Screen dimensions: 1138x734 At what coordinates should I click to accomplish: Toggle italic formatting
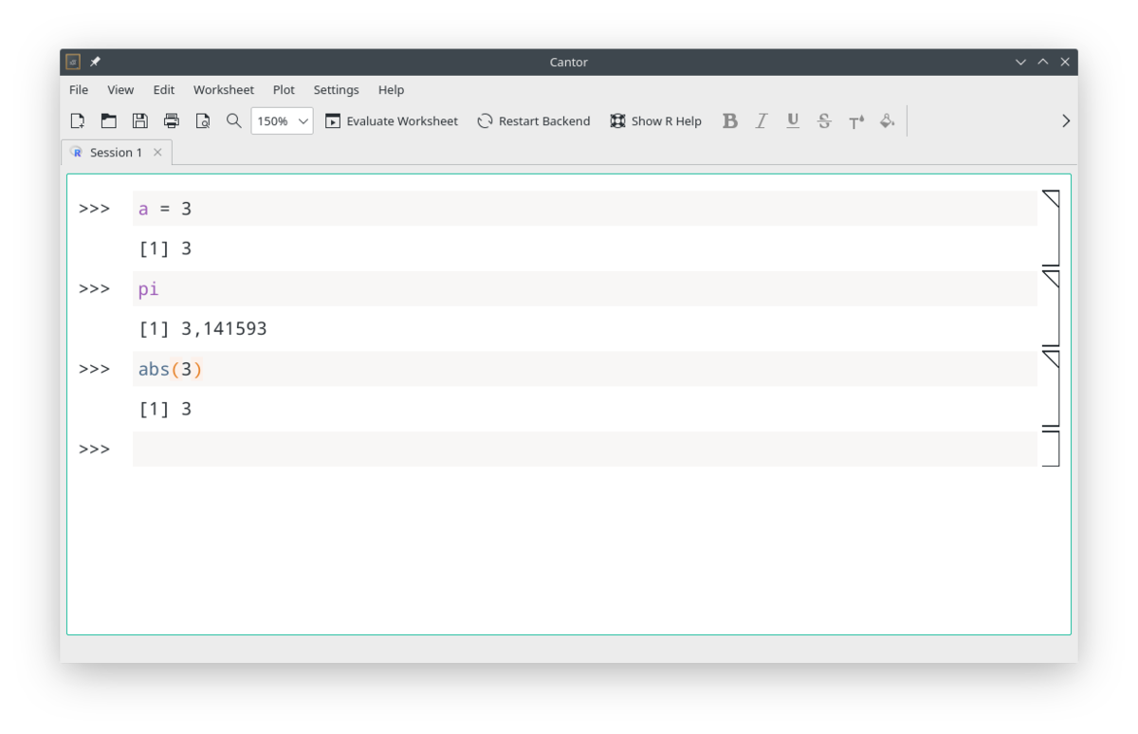tap(761, 120)
